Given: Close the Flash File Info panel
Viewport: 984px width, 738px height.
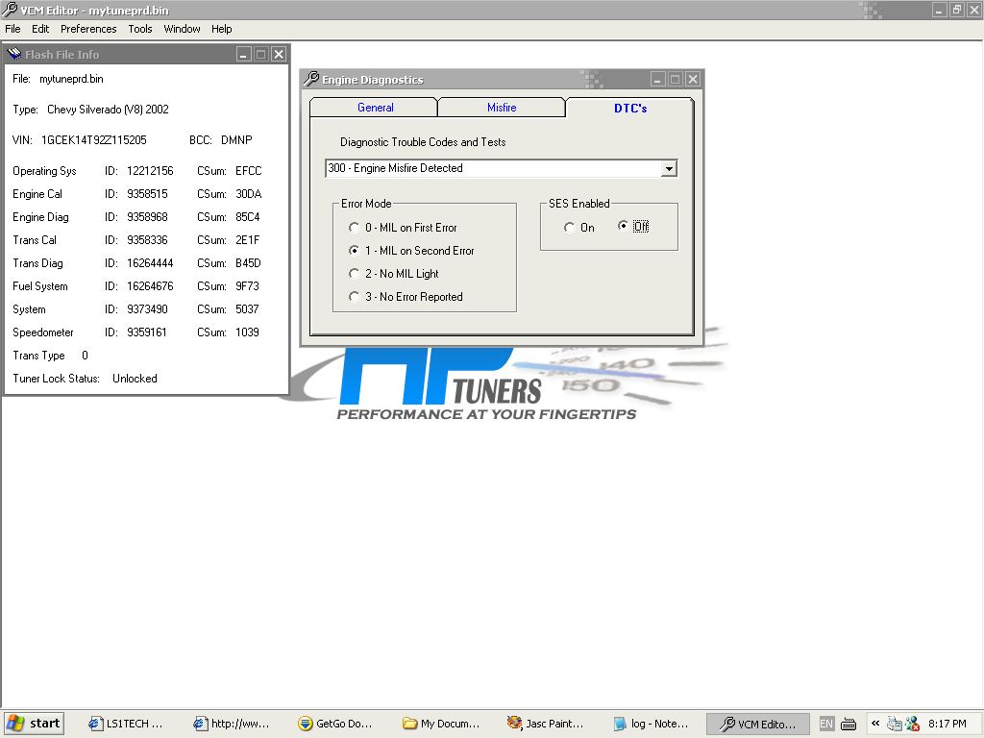Looking at the screenshot, I should [x=278, y=55].
